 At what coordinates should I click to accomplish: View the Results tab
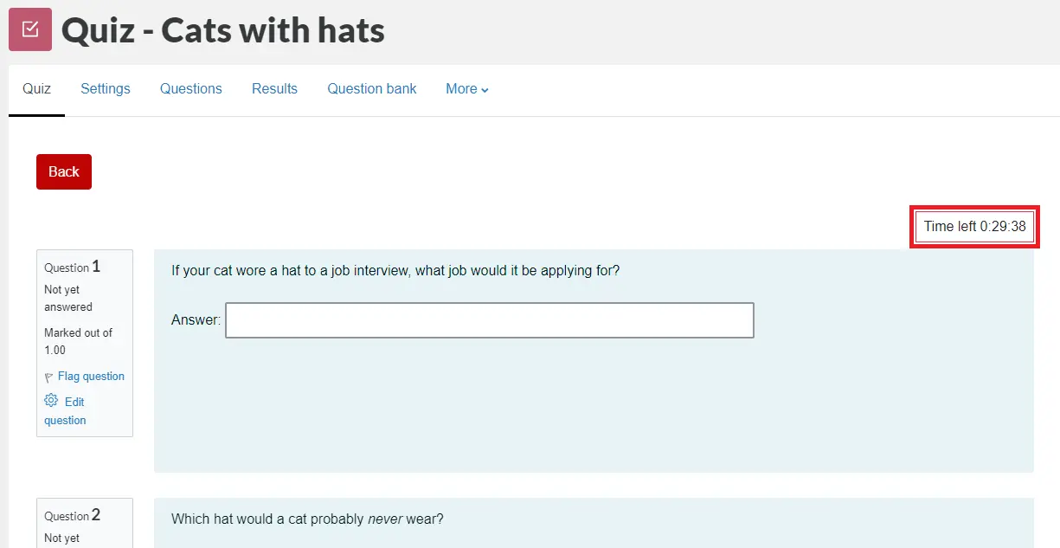pos(274,89)
